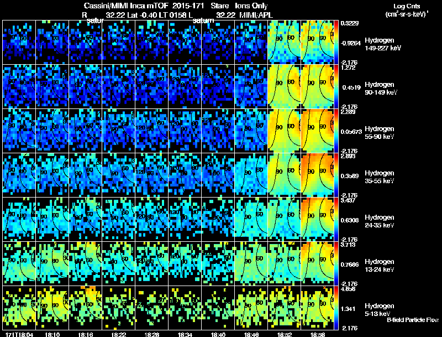
Task: Click the 'Cassini/MIMI Inca mTOF' title text
Action: (126, 6)
